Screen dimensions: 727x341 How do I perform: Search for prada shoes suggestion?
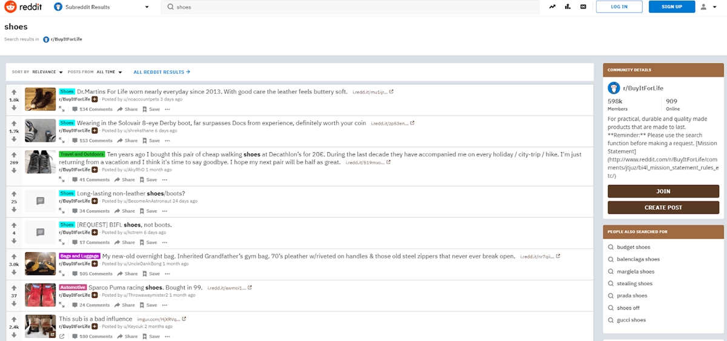click(x=632, y=296)
